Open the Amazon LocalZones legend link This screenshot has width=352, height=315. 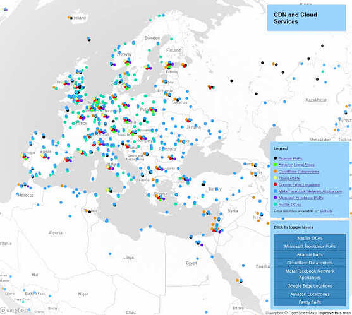click(296, 165)
